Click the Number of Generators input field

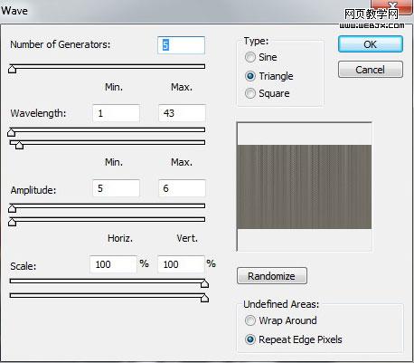[181, 45]
